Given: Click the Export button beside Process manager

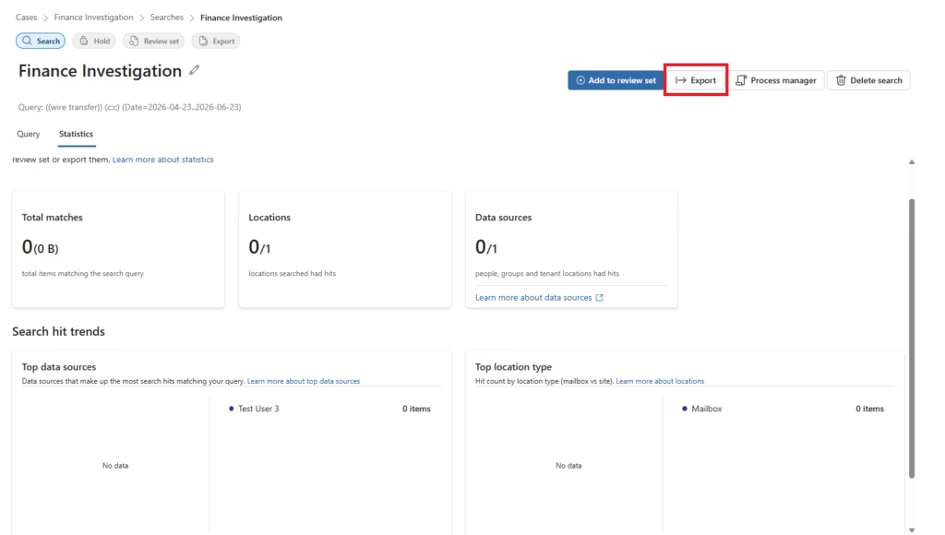Looking at the screenshot, I should (696, 80).
